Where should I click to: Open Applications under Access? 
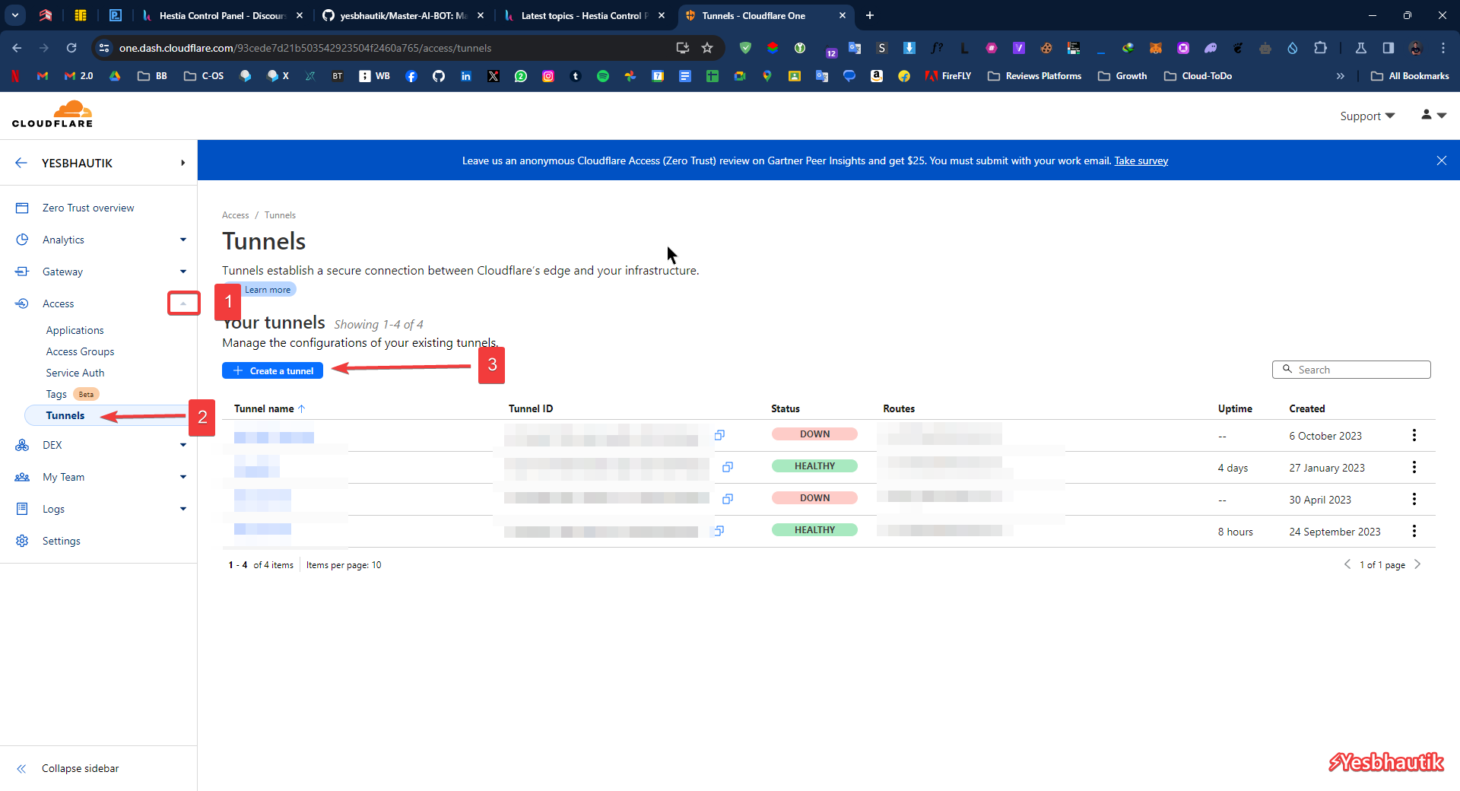[75, 330]
